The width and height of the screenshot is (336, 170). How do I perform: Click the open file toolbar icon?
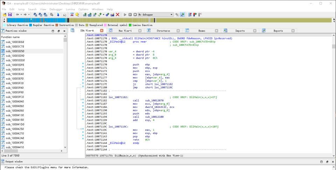(5, 15)
